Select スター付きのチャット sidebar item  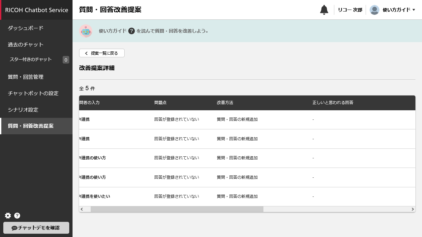click(31, 60)
